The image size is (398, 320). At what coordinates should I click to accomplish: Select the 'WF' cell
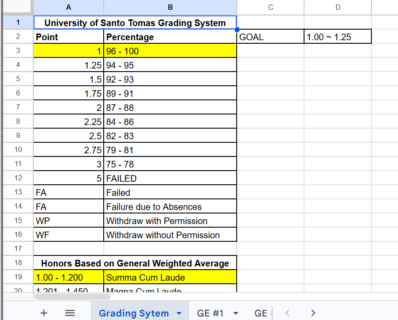tap(69, 235)
